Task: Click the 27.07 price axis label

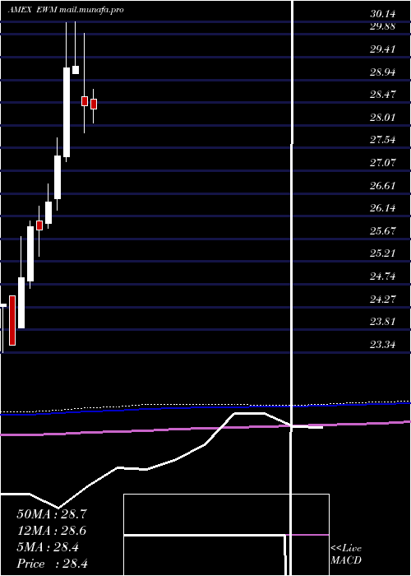Action: tap(383, 162)
